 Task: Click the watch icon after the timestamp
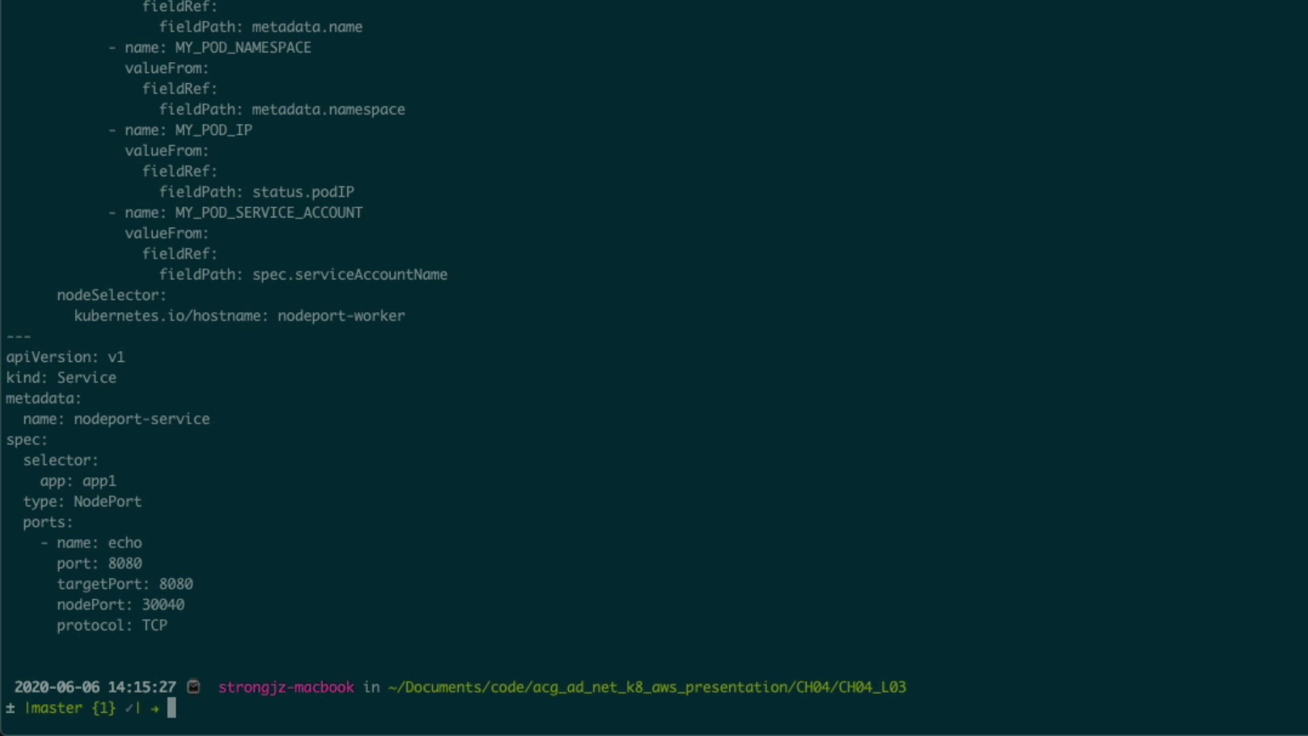tap(193, 687)
